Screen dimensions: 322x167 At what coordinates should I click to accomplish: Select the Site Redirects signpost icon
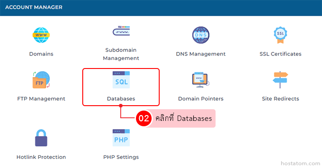(280, 80)
